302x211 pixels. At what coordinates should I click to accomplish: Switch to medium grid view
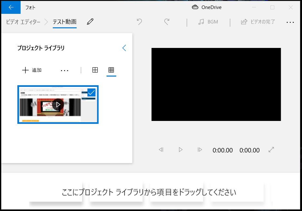pos(95,70)
